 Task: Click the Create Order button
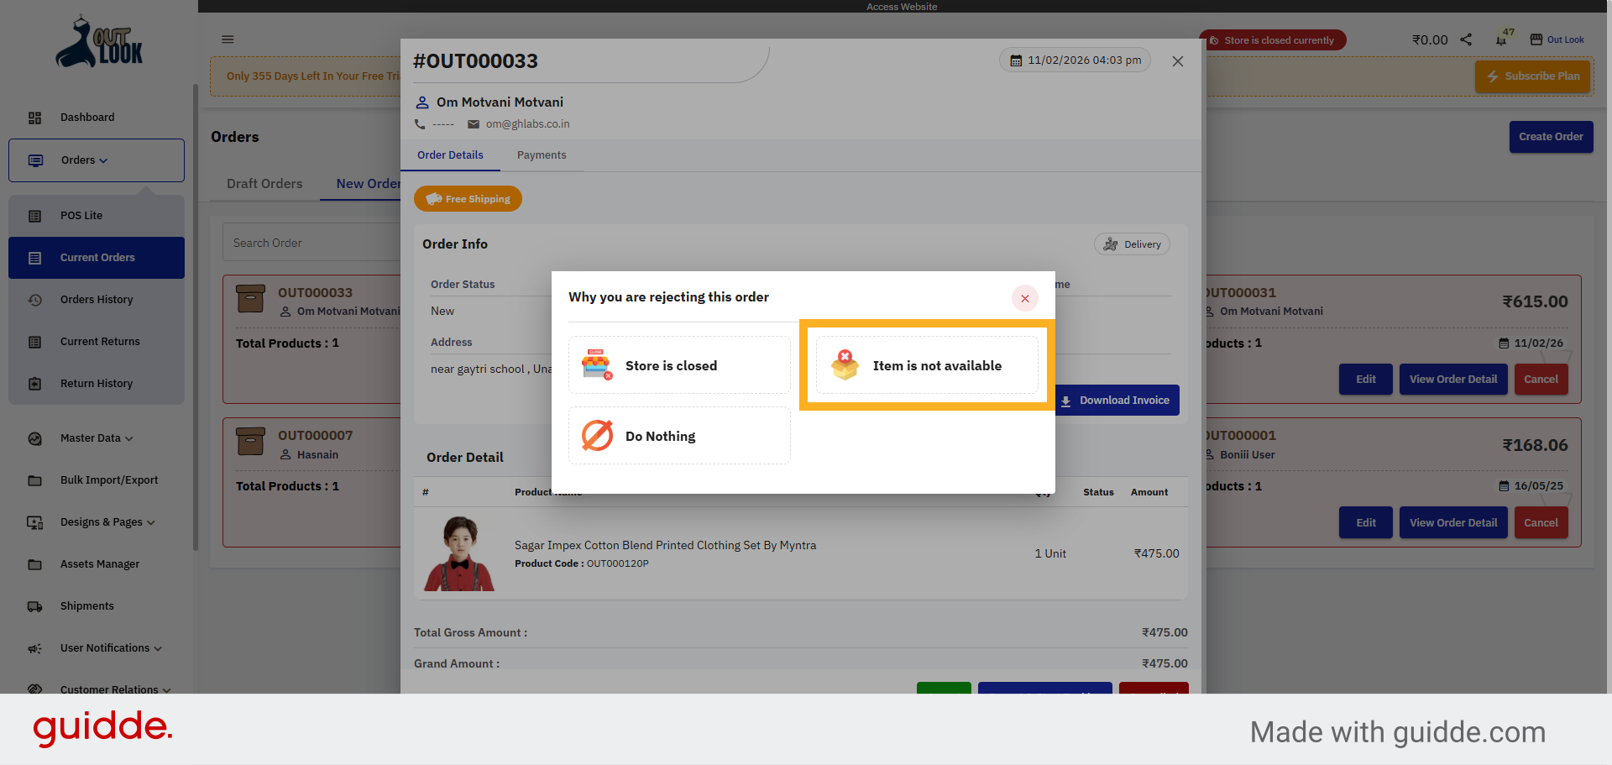(1551, 137)
